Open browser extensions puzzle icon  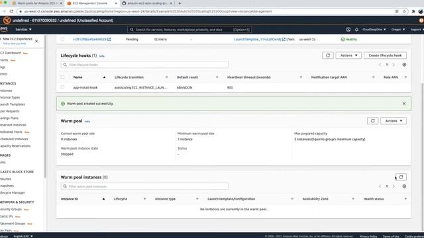pyautogui.click(x=413, y=11)
